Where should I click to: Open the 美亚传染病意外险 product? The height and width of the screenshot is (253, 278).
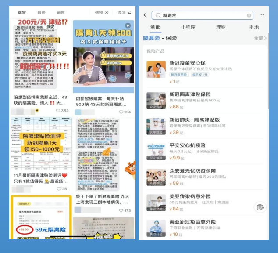pos(204,202)
